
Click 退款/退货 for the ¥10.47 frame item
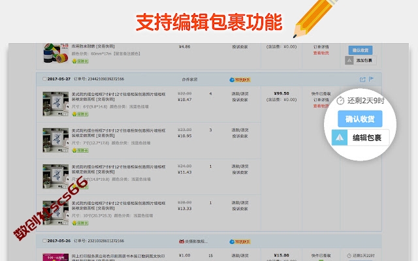(240, 94)
